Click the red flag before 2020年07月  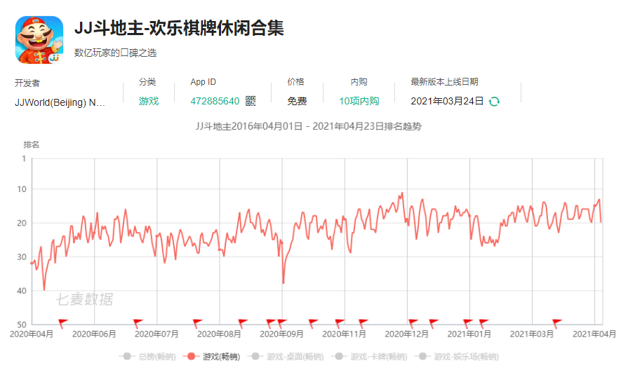[x=138, y=323]
